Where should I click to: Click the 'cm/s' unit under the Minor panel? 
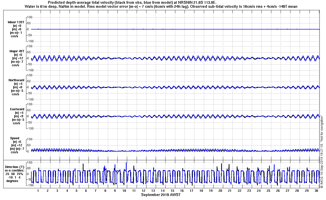(14, 36)
